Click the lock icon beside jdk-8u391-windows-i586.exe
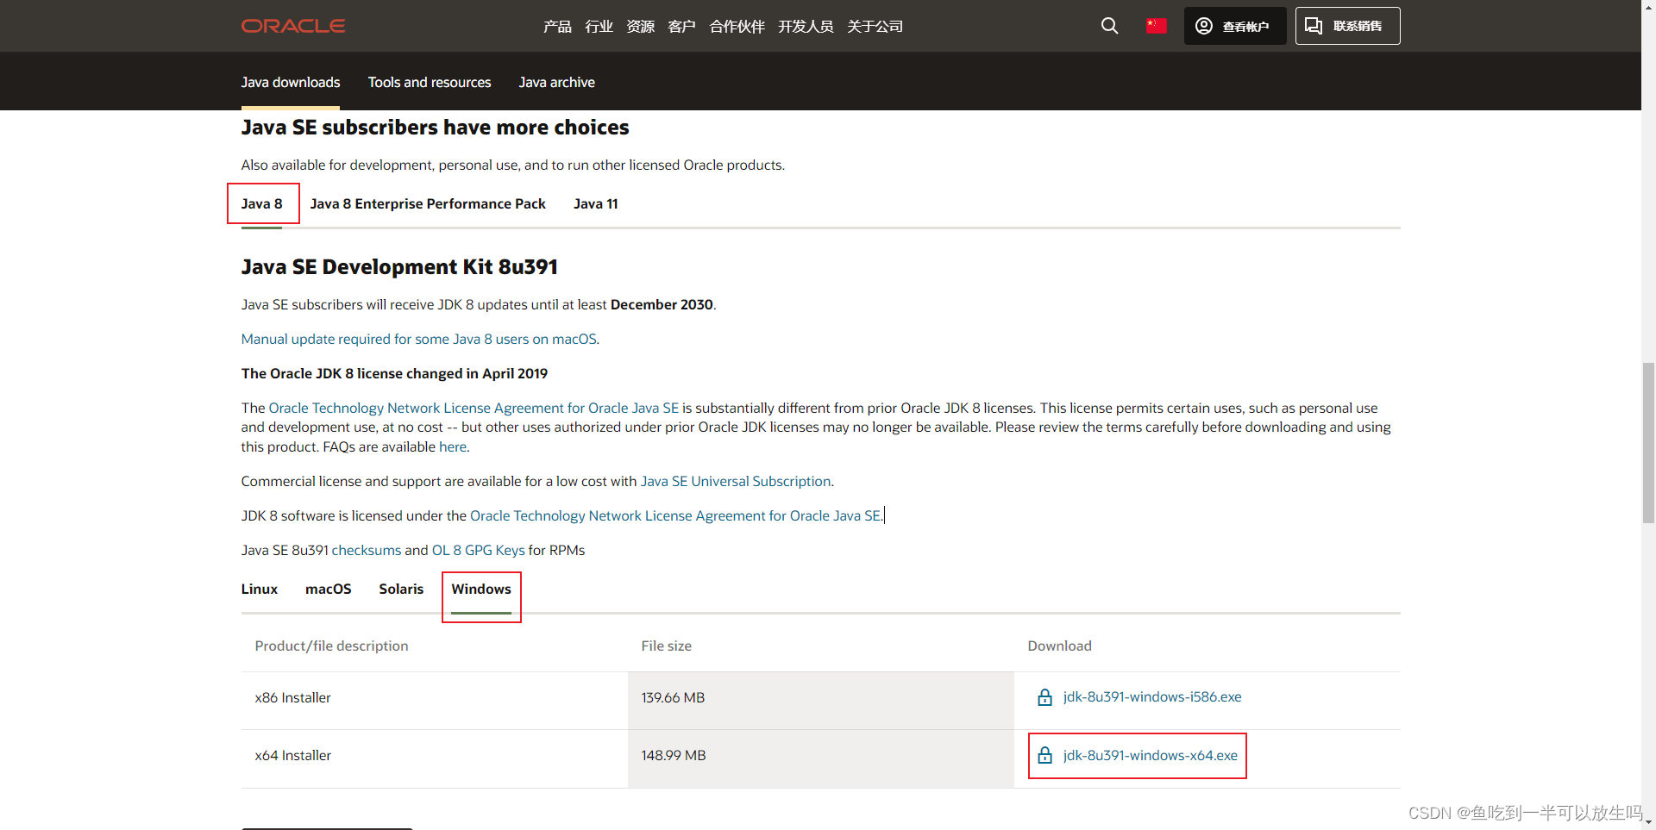 1044,697
